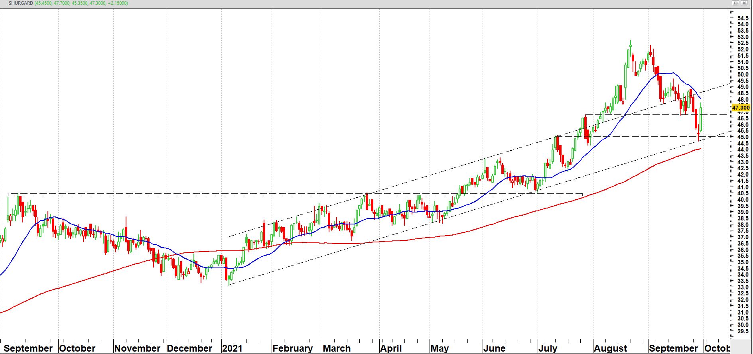
Task: Click the 50.0 price axis label
Action: [743, 74]
